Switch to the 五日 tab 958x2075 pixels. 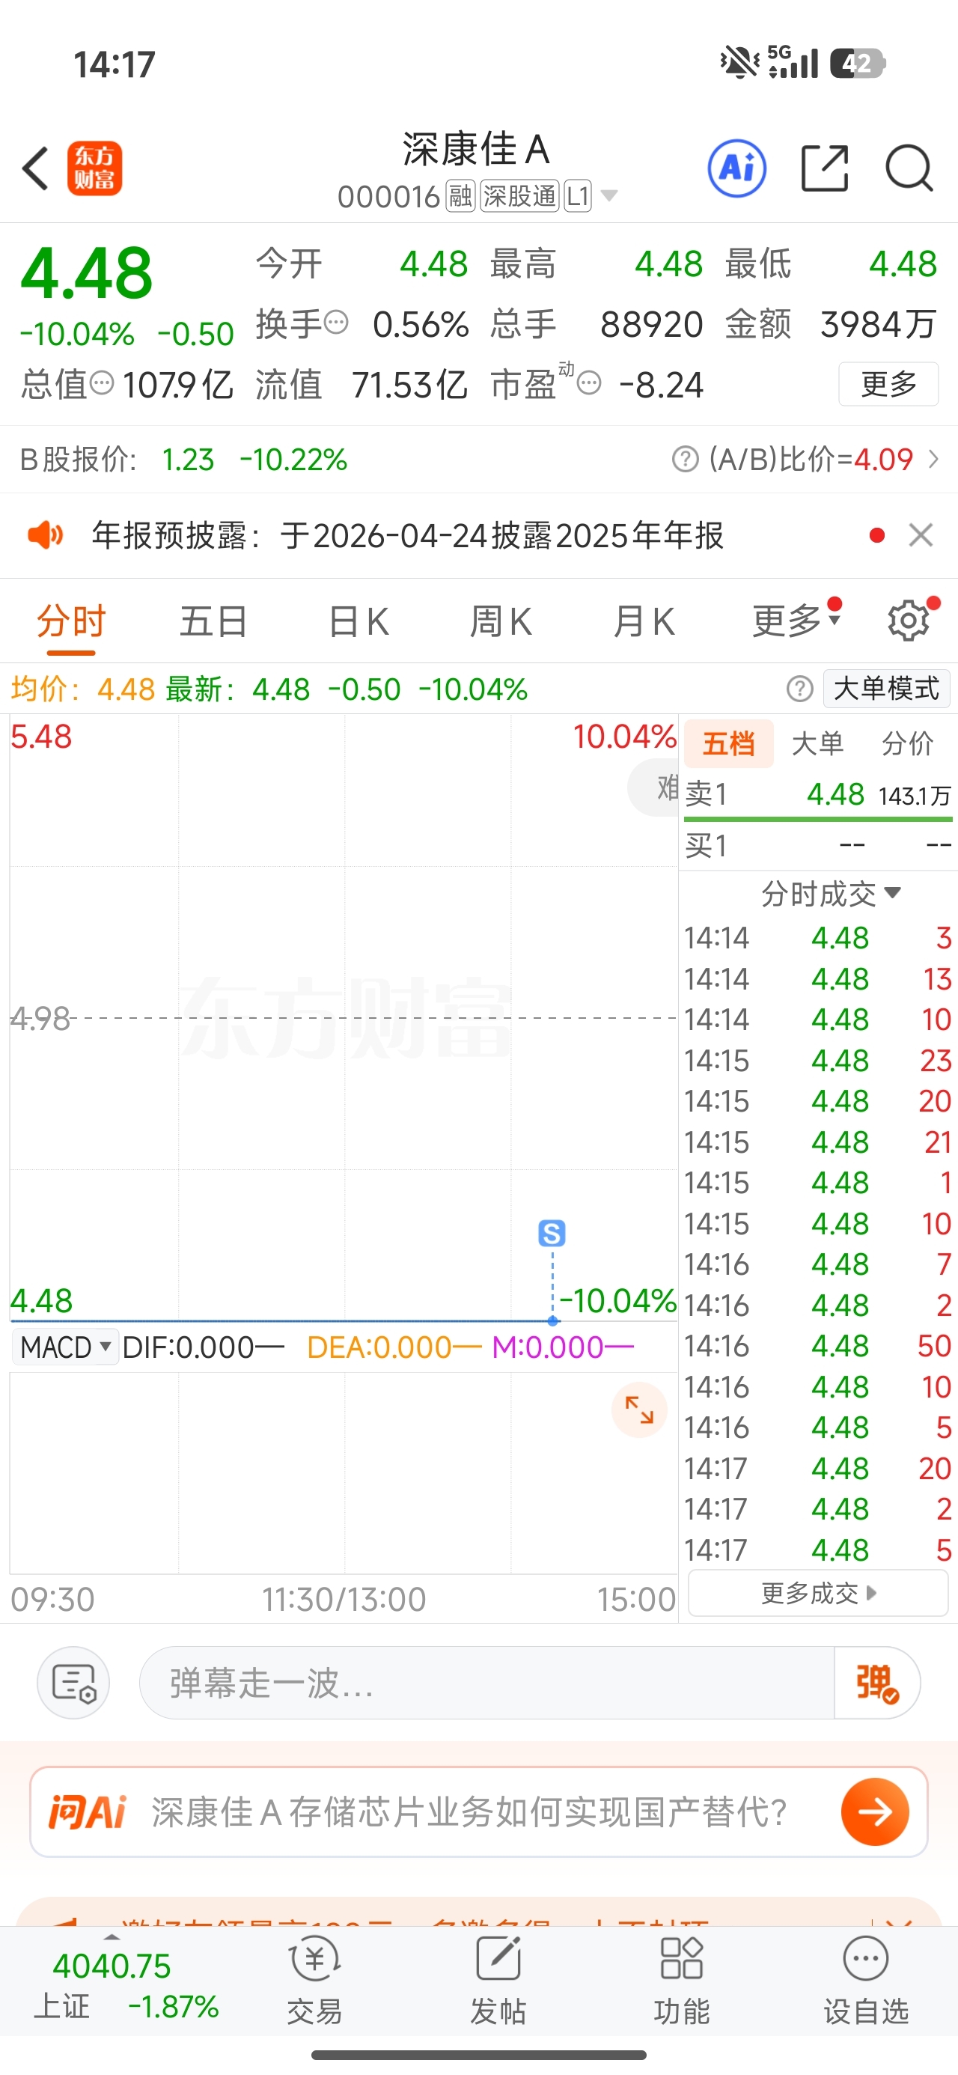(213, 622)
